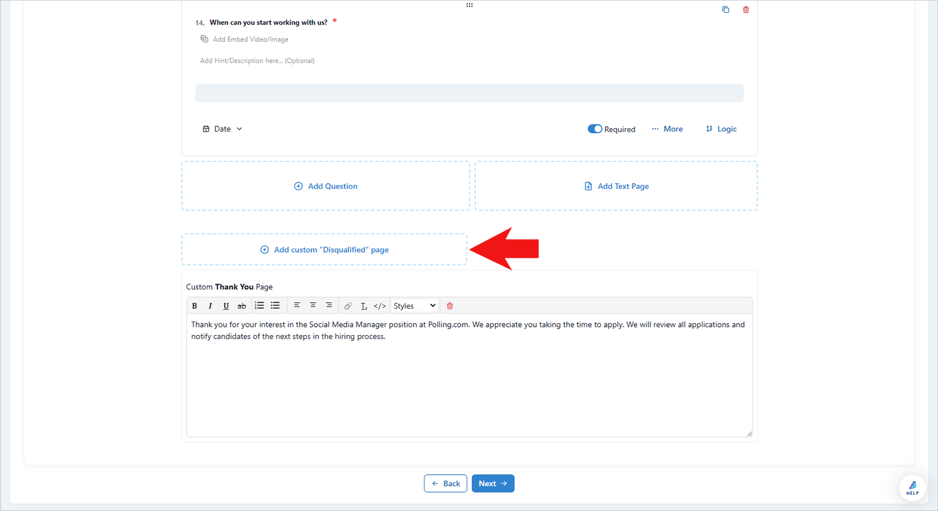Open the HELP widget
This screenshot has width=938, height=511.
[x=912, y=488]
